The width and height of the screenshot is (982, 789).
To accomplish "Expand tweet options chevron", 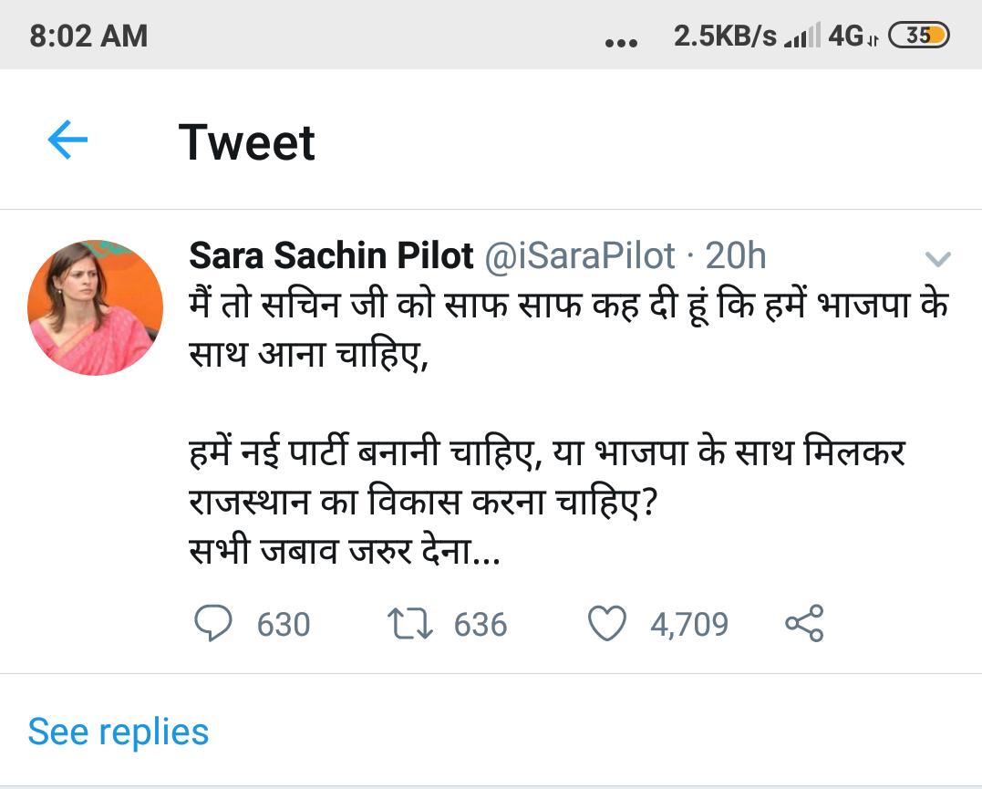I will [x=937, y=260].
